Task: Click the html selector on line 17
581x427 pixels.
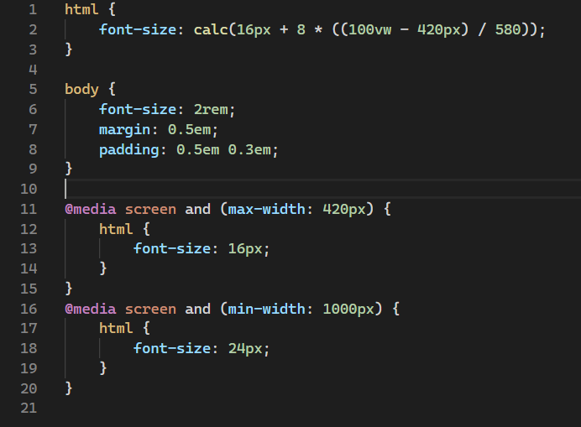Action: pyautogui.click(x=116, y=329)
